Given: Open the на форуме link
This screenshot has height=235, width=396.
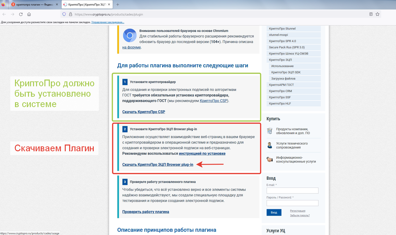Looking at the screenshot, I should (131, 47).
